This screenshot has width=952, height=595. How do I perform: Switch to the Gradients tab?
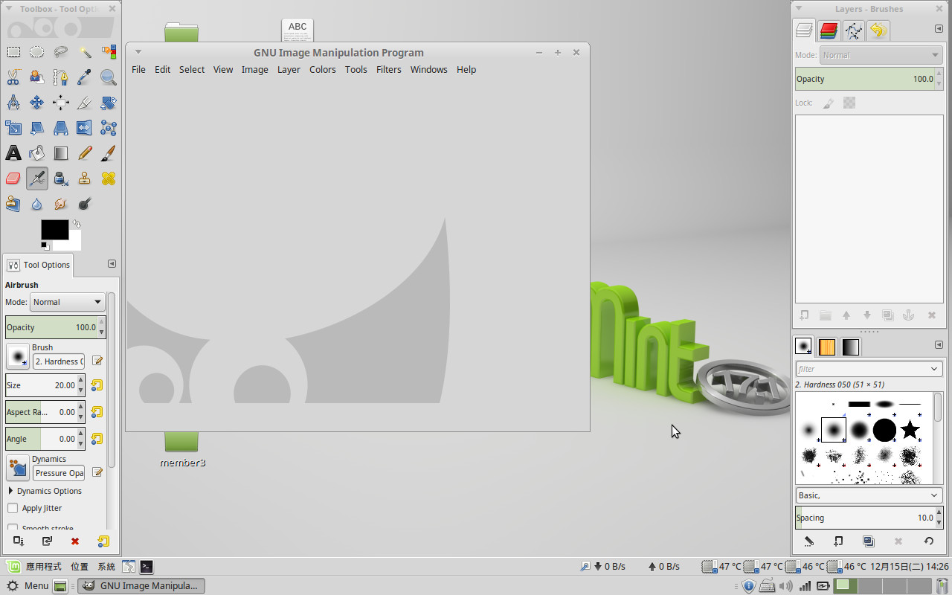pyautogui.click(x=851, y=347)
